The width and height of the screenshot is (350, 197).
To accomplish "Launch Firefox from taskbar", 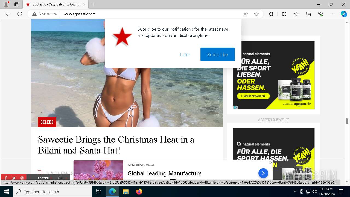I will [x=139, y=192].
